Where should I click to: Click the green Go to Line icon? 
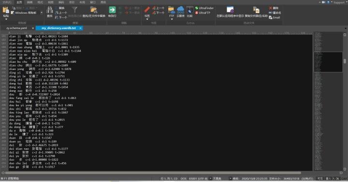pyautogui.click(x=112, y=10)
